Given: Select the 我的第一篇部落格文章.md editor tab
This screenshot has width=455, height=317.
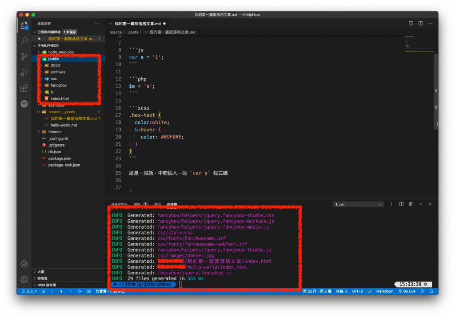Looking at the screenshot, I should coord(137,24).
